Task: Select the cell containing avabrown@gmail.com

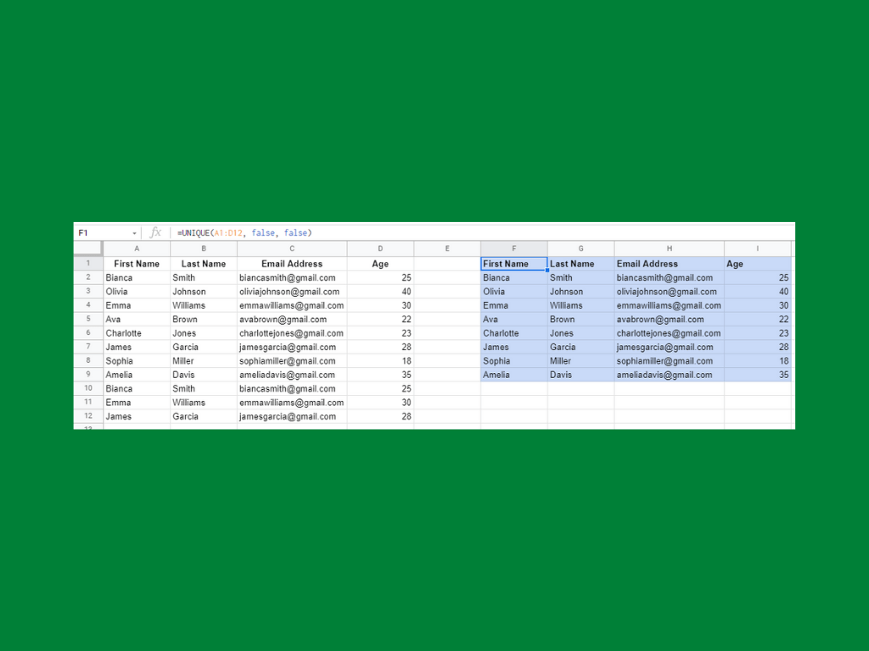Action: pyautogui.click(x=291, y=319)
